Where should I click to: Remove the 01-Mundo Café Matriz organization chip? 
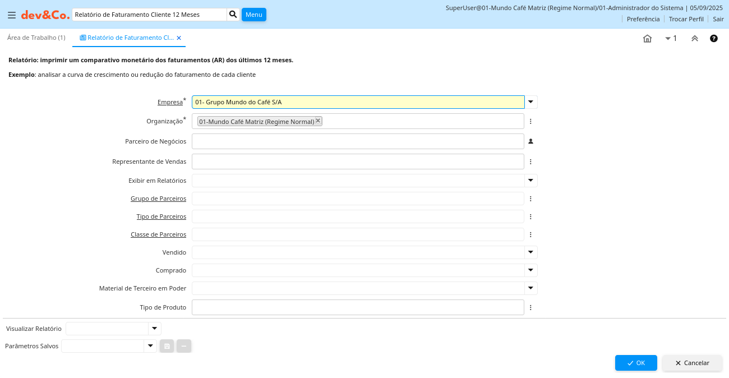[318, 121]
